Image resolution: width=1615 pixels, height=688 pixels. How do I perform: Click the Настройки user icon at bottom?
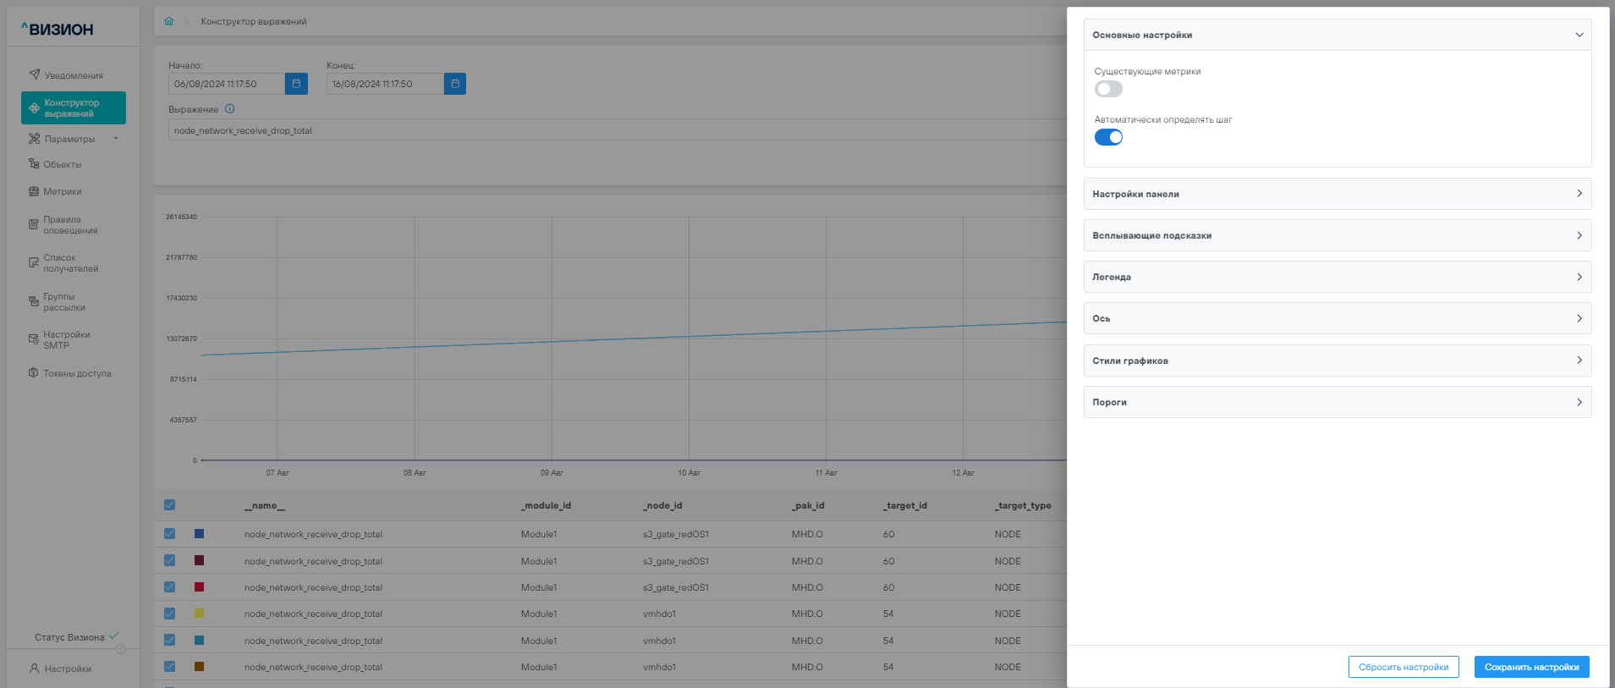[35, 669]
